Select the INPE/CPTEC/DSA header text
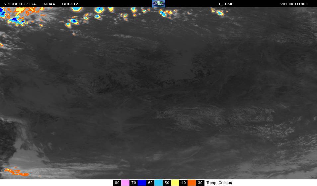The height and width of the screenshot is (186, 317). (x=19, y=4)
